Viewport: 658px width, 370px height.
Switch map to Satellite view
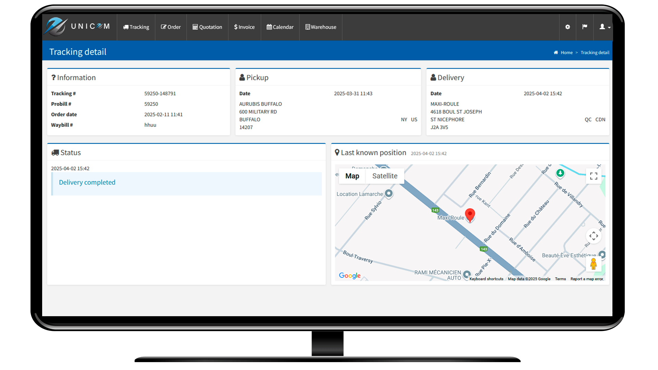coord(385,176)
